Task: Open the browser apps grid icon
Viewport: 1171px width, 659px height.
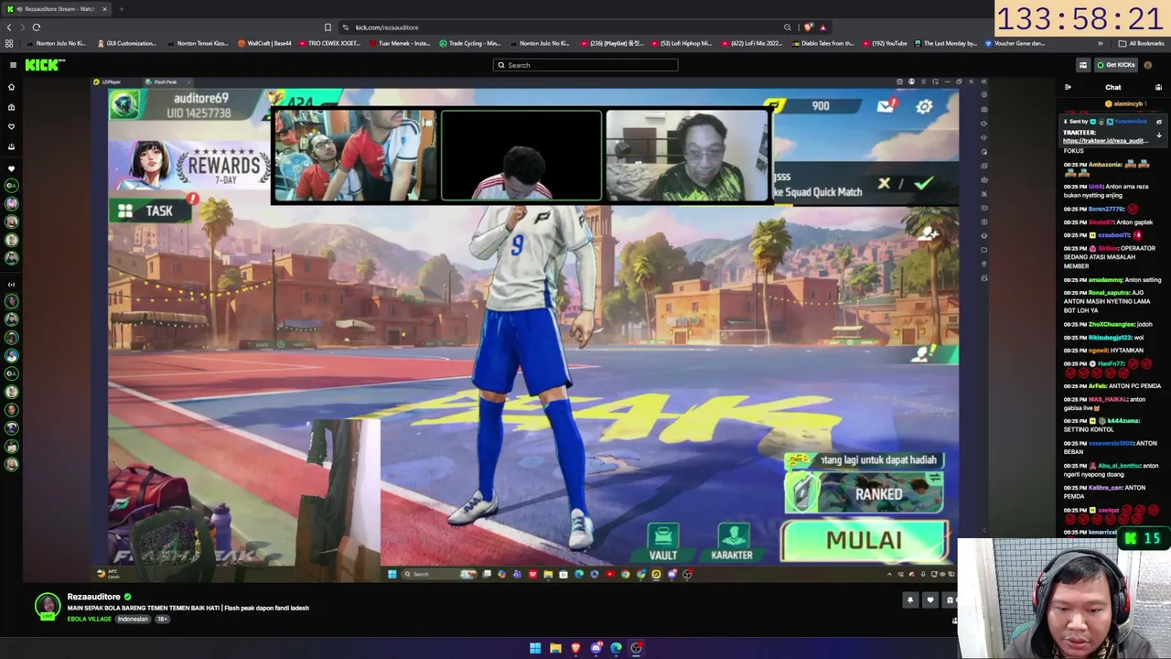Action: [x=9, y=43]
